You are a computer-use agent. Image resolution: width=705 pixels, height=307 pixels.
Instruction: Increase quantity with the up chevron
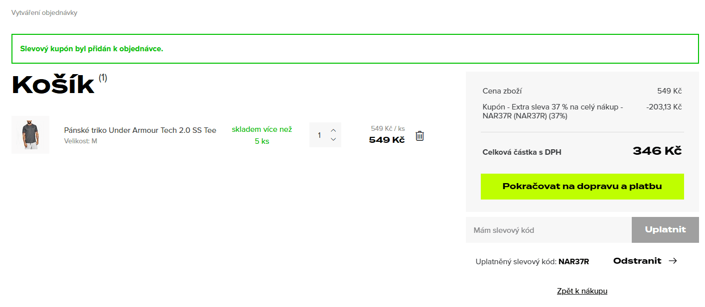pos(333,130)
